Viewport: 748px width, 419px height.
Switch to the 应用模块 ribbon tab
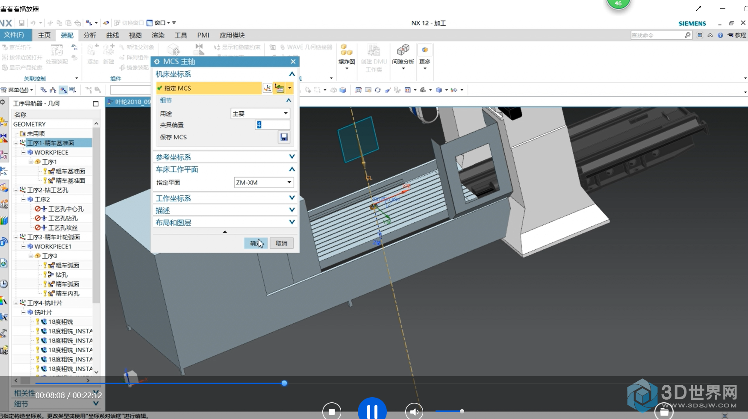[x=232, y=35]
